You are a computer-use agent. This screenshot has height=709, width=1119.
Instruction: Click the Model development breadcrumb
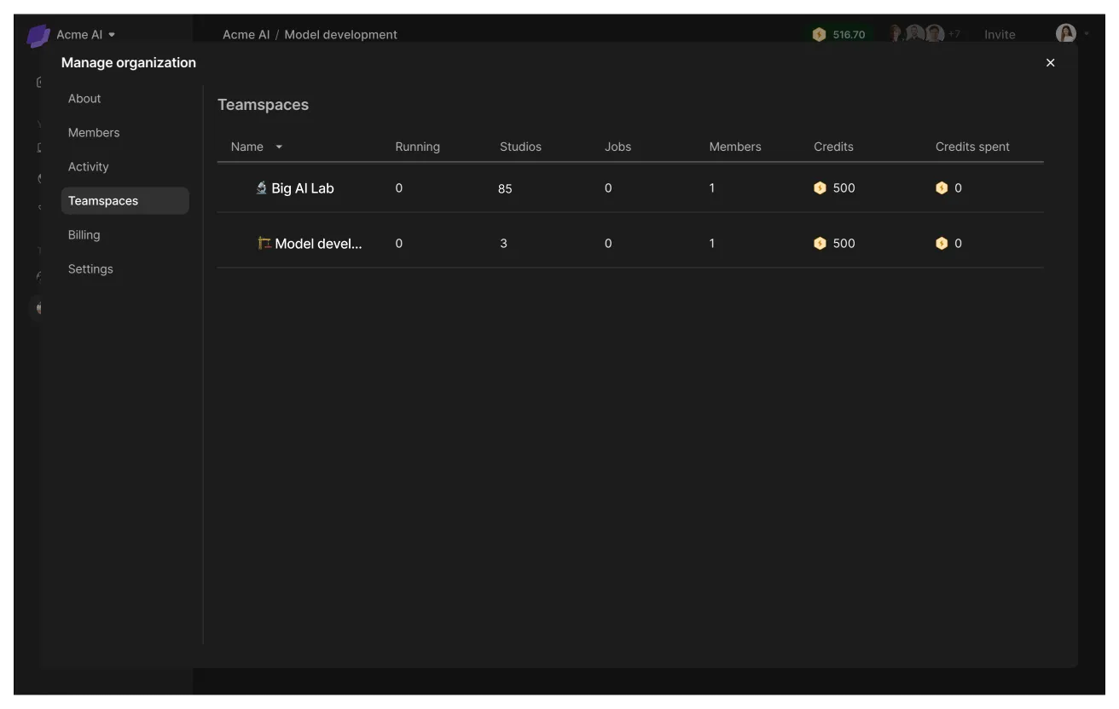click(x=340, y=35)
